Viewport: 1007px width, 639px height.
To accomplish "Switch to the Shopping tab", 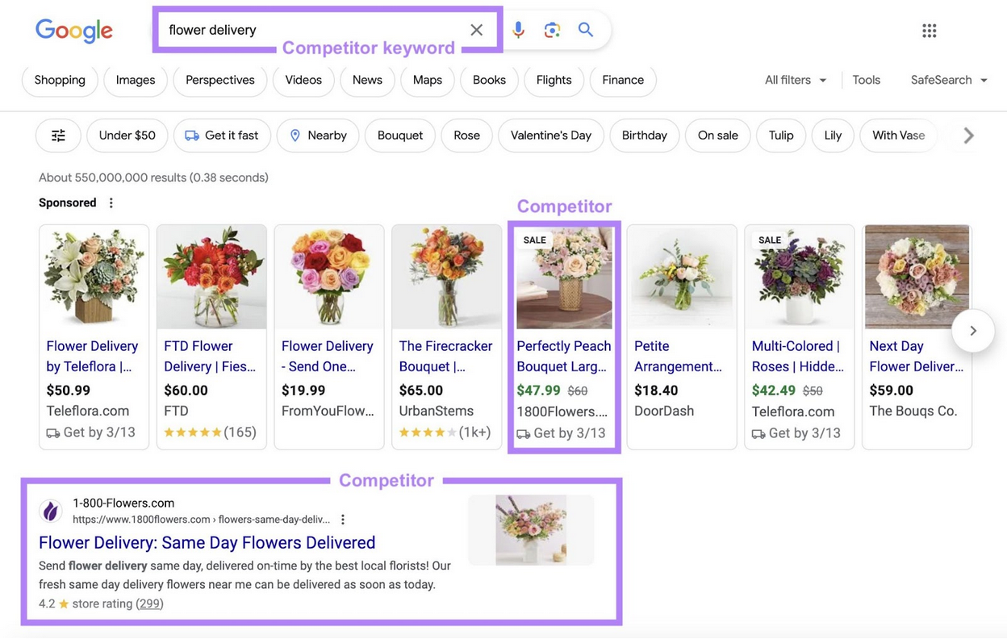I will click(x=60, y=80).
